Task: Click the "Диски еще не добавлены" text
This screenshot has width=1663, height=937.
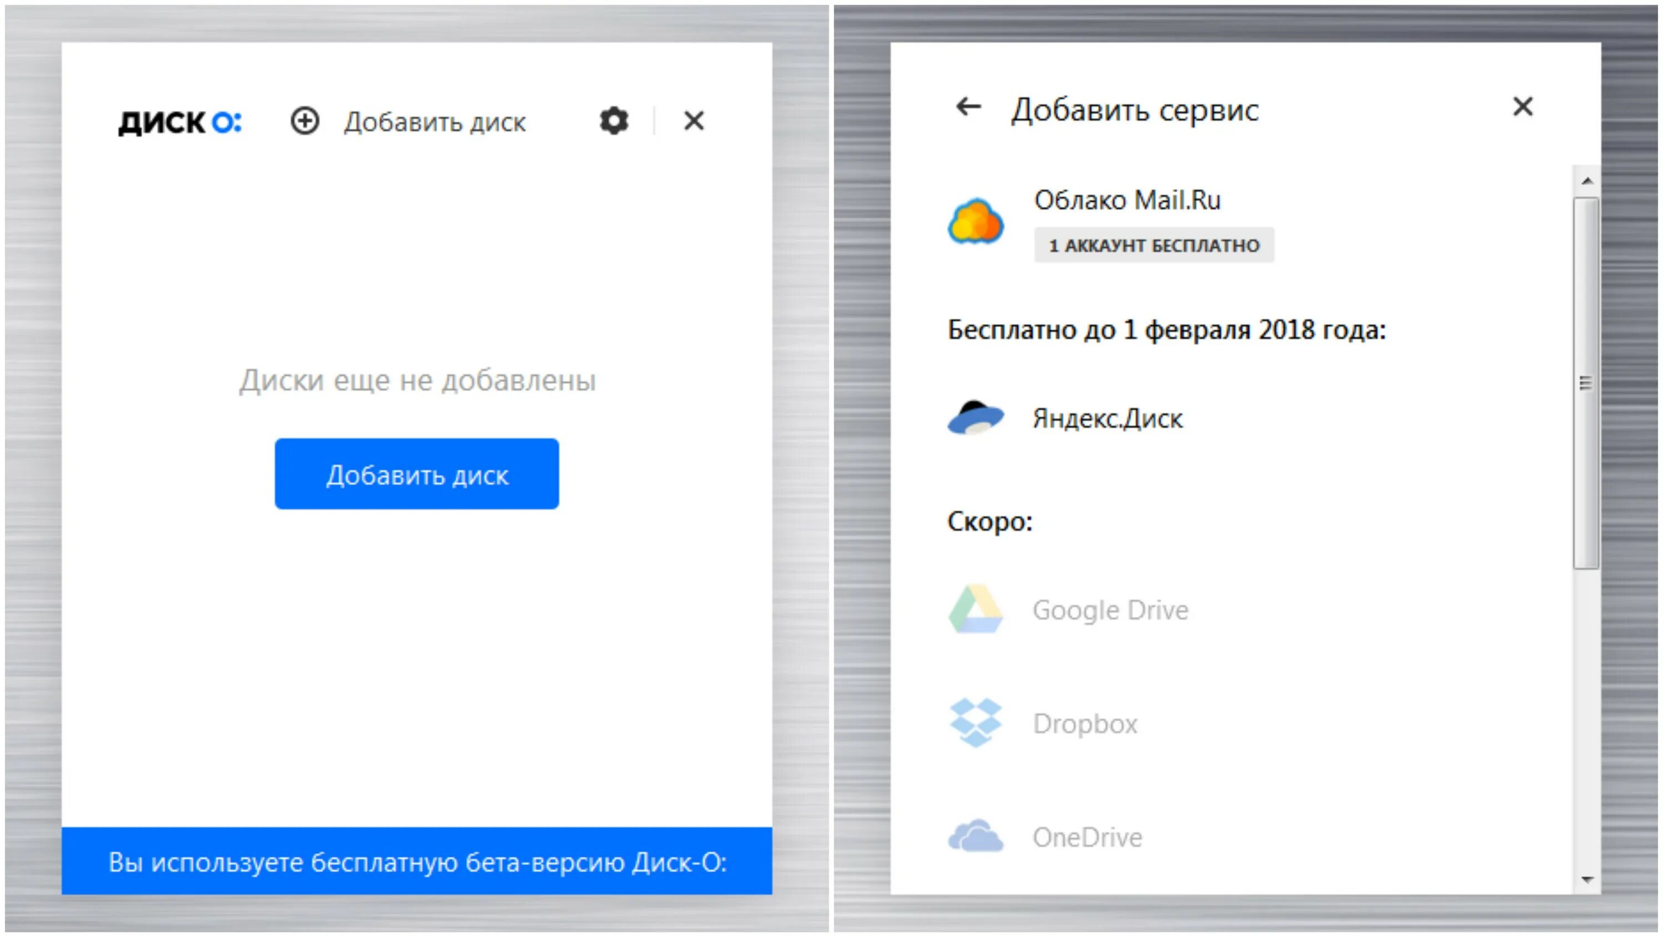Action: 417,380
